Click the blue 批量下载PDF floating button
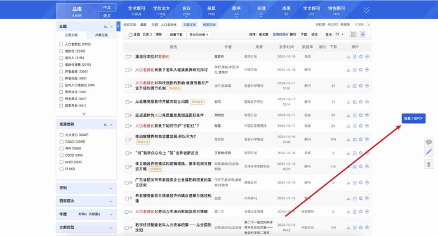The width and height of the screenshot is (438, 236). click(413, 119)
